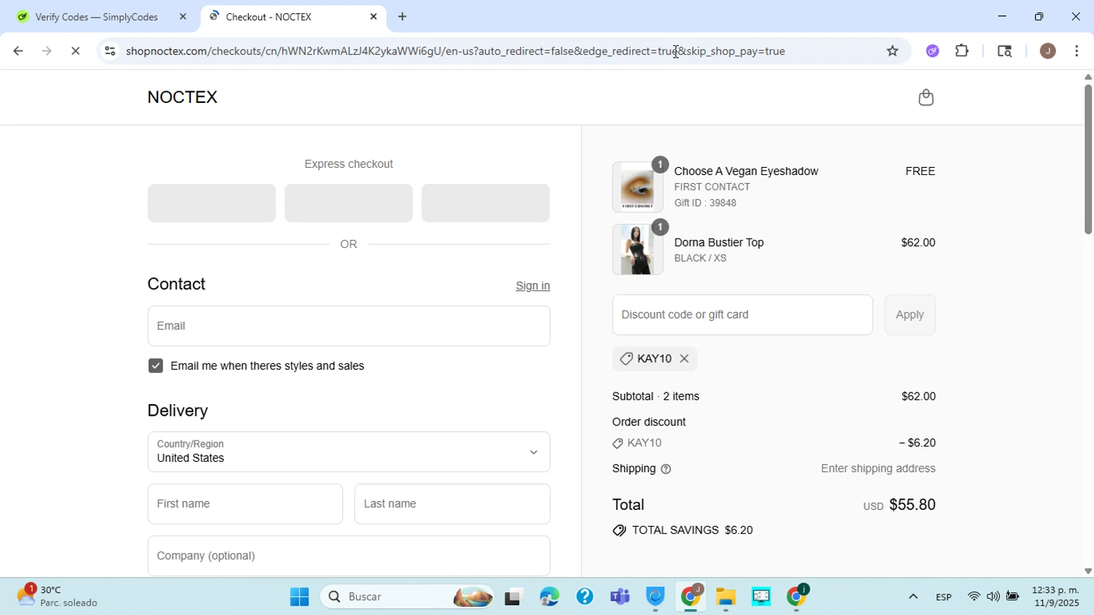Open the Chrome profile avatar
Screen dimensions: 1094x615
click(1047, 51)
